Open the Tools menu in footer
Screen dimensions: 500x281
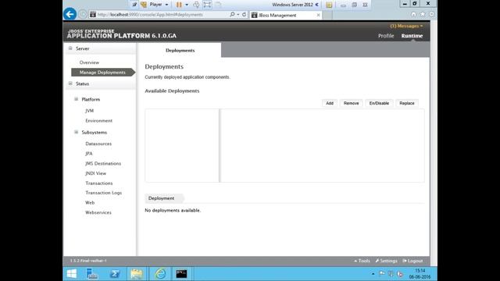pyautogui.click(x=362, y=261)
